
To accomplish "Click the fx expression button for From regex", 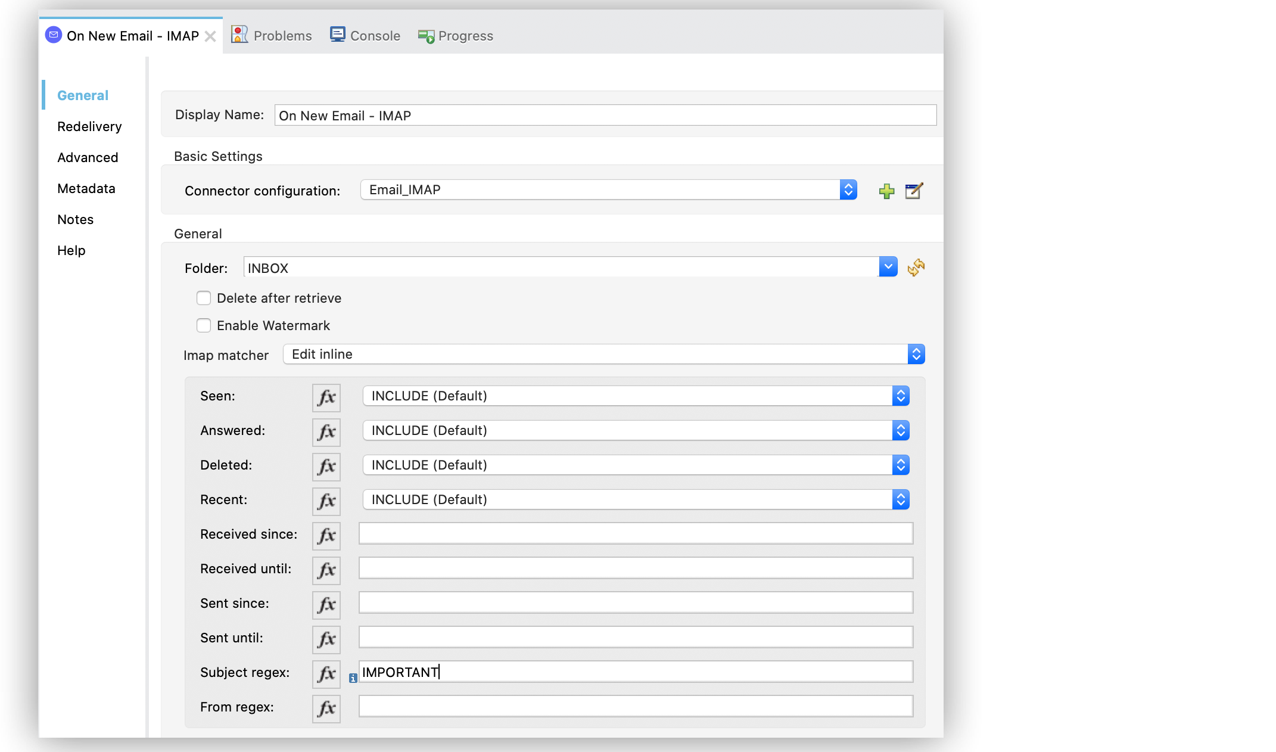I will [x=326, y=707].
